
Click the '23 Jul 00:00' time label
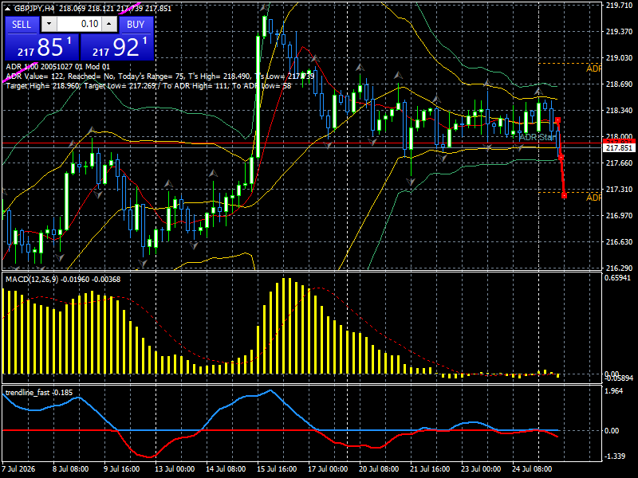pyautogui.click(x=481, y=469)
